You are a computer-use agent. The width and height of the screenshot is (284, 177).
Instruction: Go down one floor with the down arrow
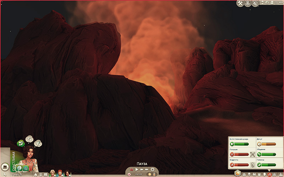pyautogui.click(x=263, y=4)
